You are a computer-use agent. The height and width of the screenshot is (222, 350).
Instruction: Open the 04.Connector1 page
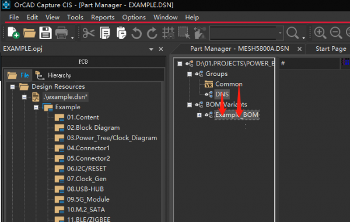[x=88, y=148]
